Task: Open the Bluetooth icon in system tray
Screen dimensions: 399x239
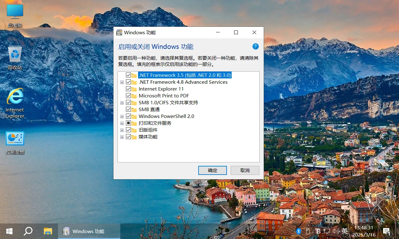Action: tap(298, 231)
